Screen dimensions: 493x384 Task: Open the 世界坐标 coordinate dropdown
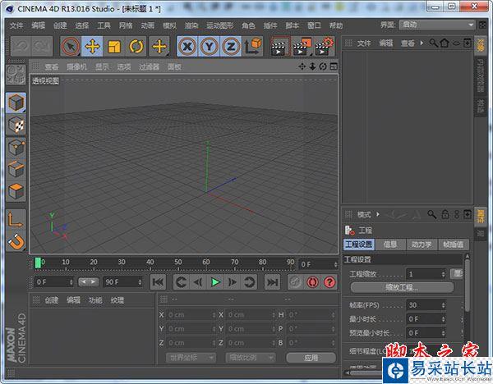tap(191, 357)
